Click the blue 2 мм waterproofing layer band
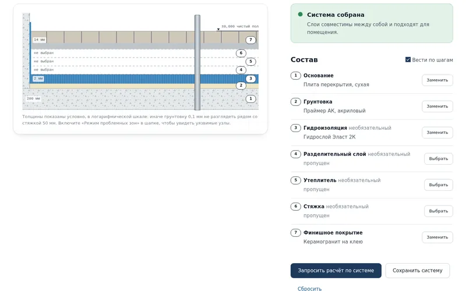Viewport: 466px width, 291px height. click(144, 79)
